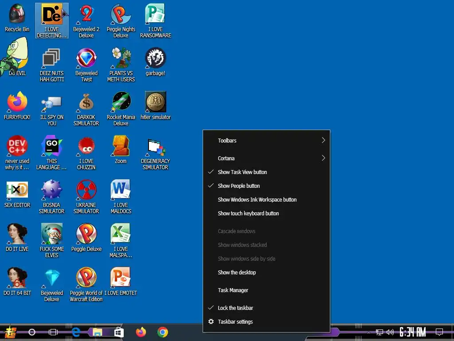Viewport: 454px width, 341px height.
Task: Open Microsoft Edge from the taskbar
Action: (x=76, y=332)
